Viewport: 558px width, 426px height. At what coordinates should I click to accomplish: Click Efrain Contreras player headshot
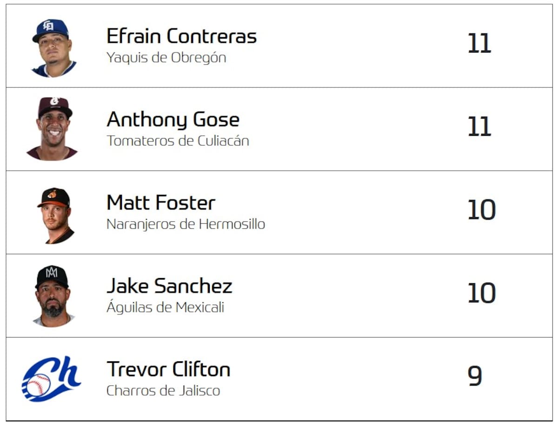coord(53,47)
